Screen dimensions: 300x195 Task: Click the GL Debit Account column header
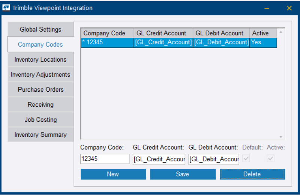pos(221,33)
